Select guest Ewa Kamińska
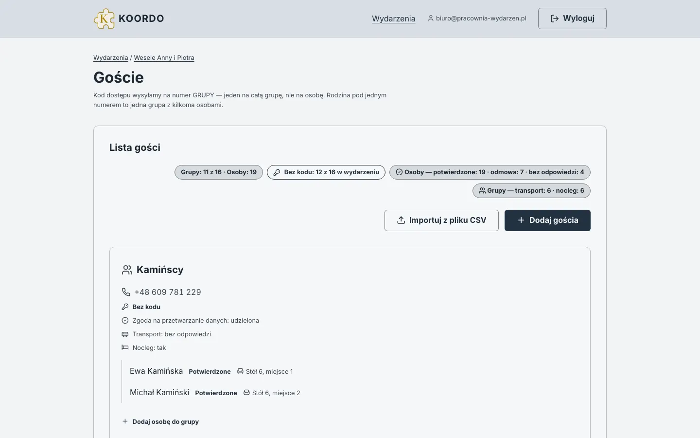The height and width of the screenshot is (438, 700). (x=157, y=371)
